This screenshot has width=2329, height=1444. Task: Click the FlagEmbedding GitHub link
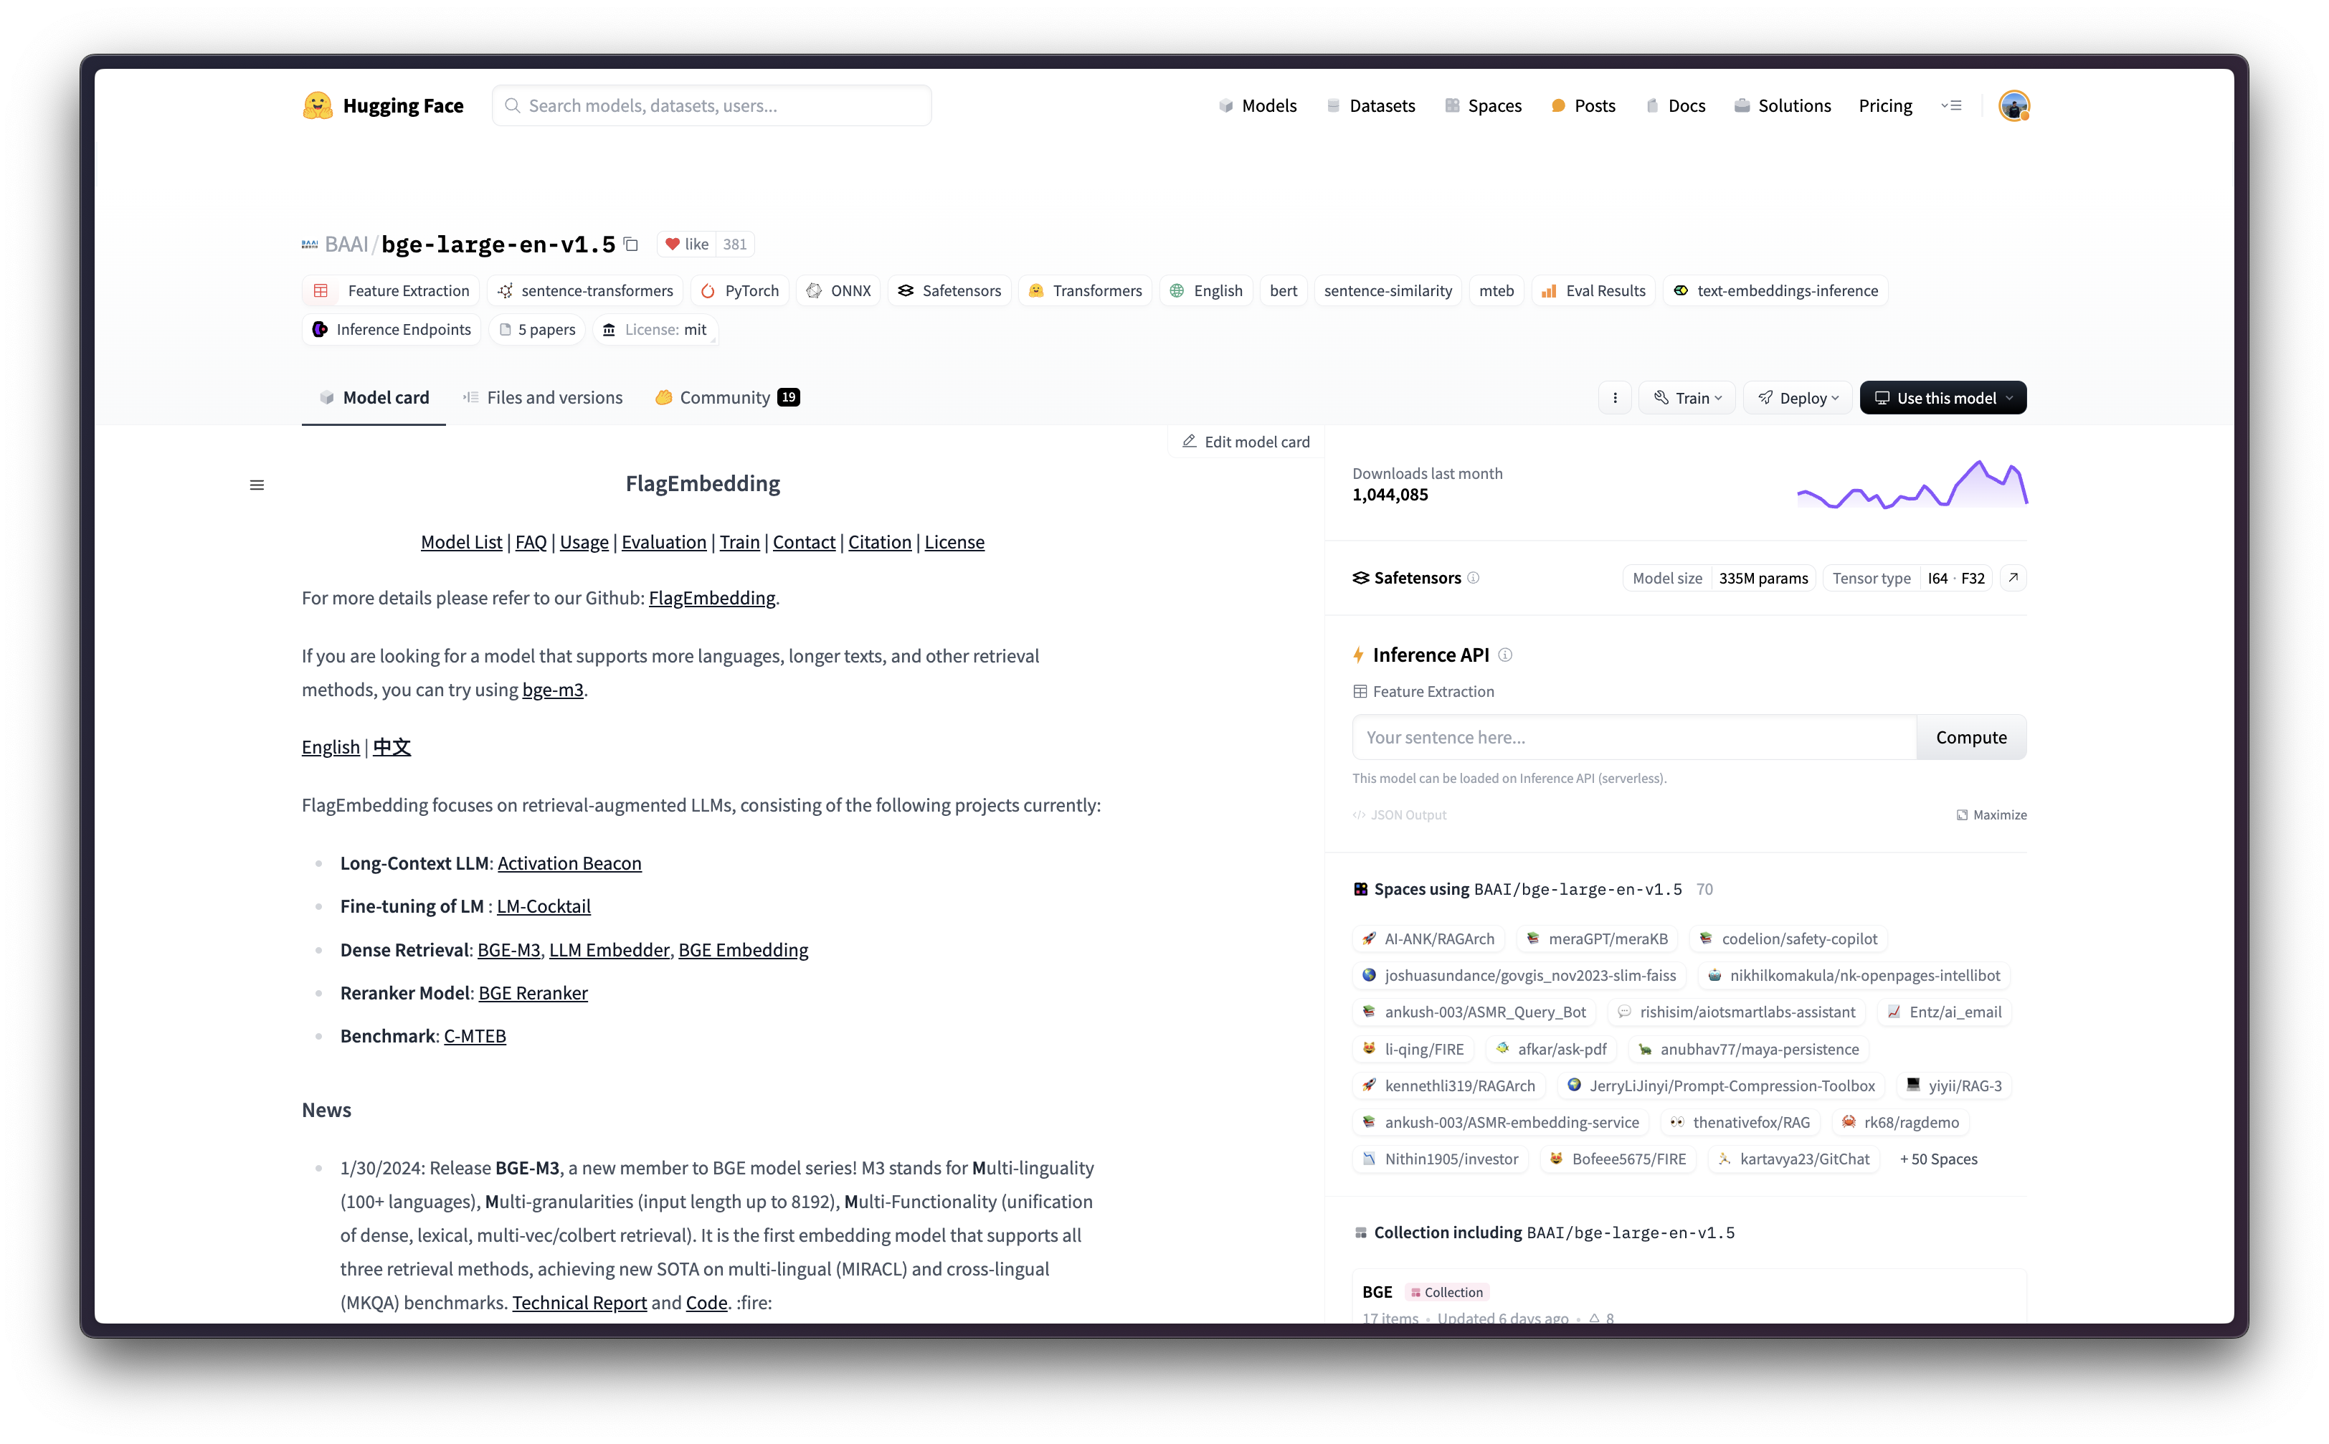point(712,597)
